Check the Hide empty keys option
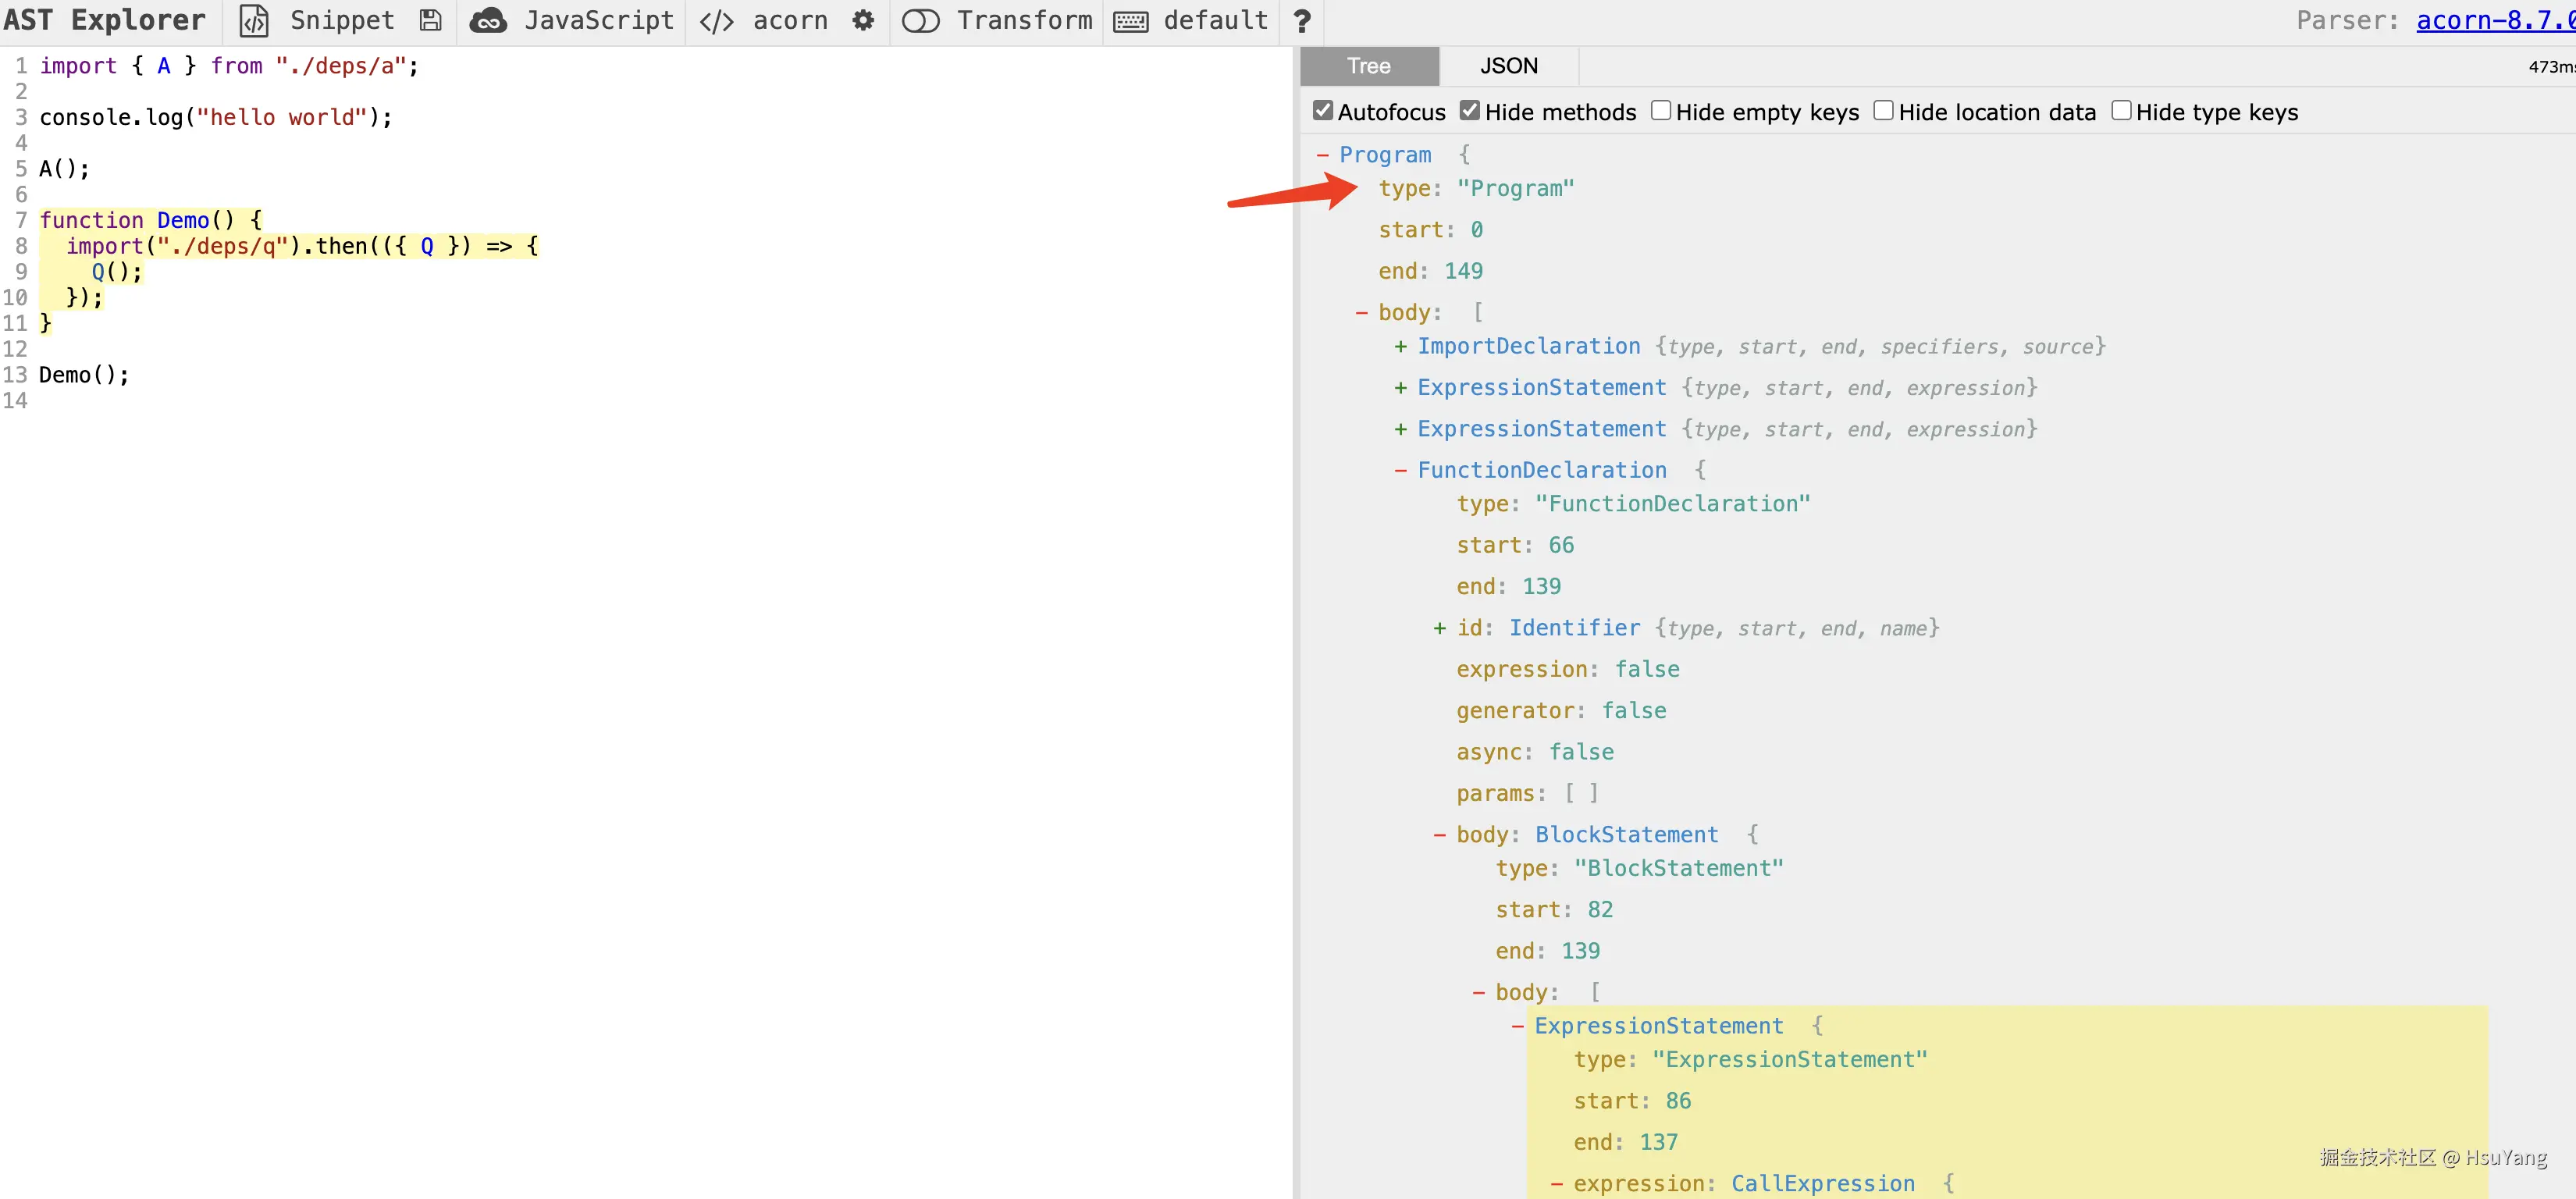Screen dimensions: 2576x1199 coord(1660,111)
